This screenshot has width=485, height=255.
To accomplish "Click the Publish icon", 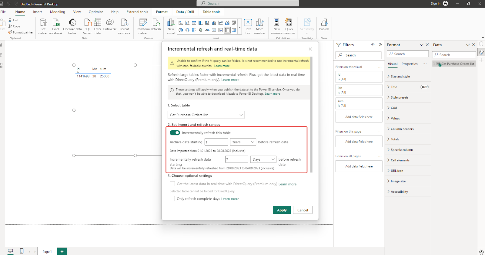I will tap(324, 25).
